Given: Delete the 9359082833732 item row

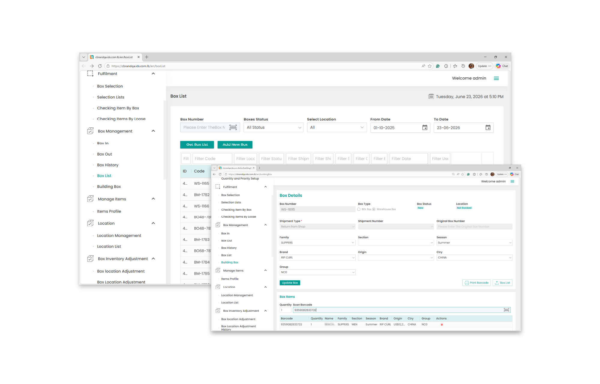Looking at the screenshot, I should click(x=442, y=324).
